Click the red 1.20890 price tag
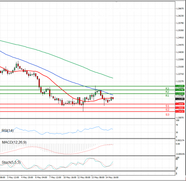 click(x=180, y=104)
